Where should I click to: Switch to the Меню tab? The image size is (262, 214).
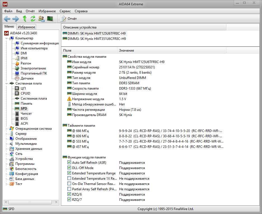[x=9, y=27]
